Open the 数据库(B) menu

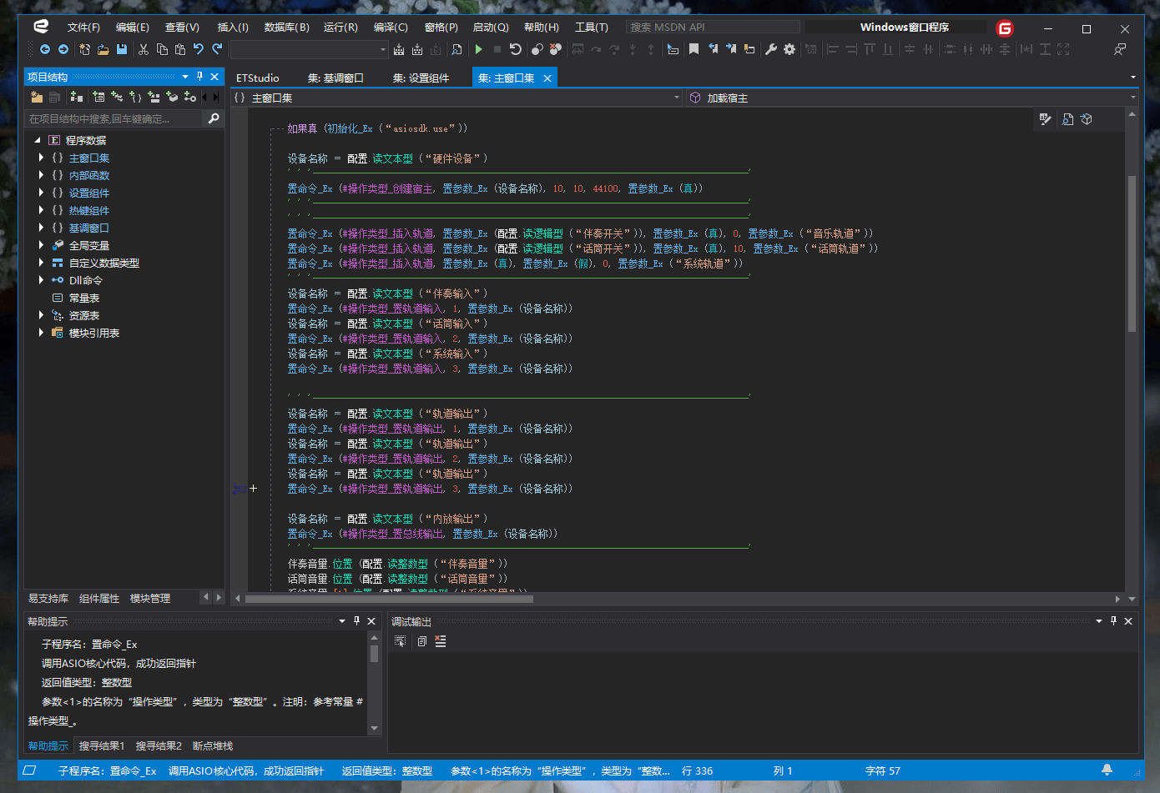(x=286, y=28)
